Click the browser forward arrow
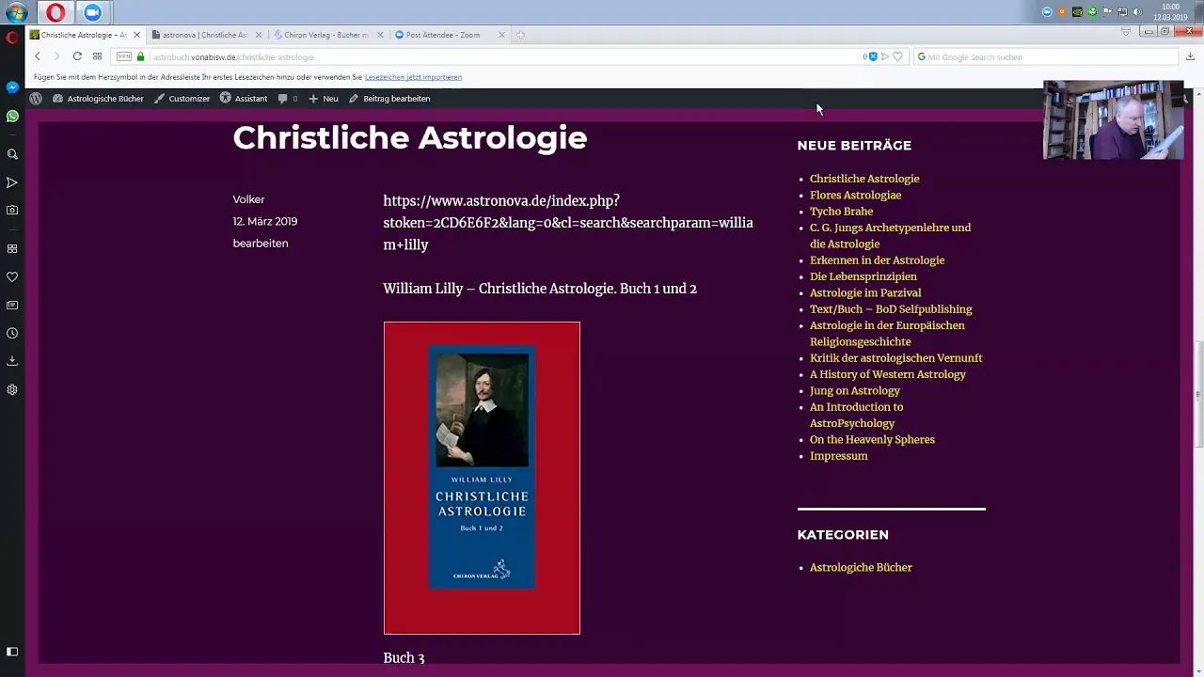Image resolution: width=1204 pixels, height=677 pixels. (56, 56)
